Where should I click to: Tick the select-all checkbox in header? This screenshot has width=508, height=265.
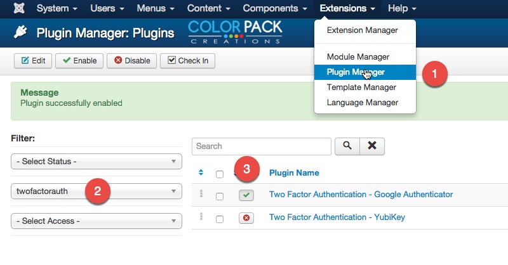220,174
